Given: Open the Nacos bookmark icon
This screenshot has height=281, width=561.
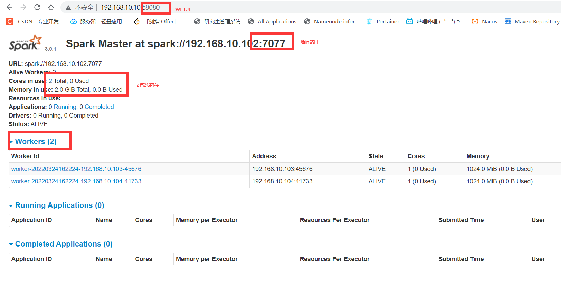Looking at the screenshot, I should click(475, 21).
